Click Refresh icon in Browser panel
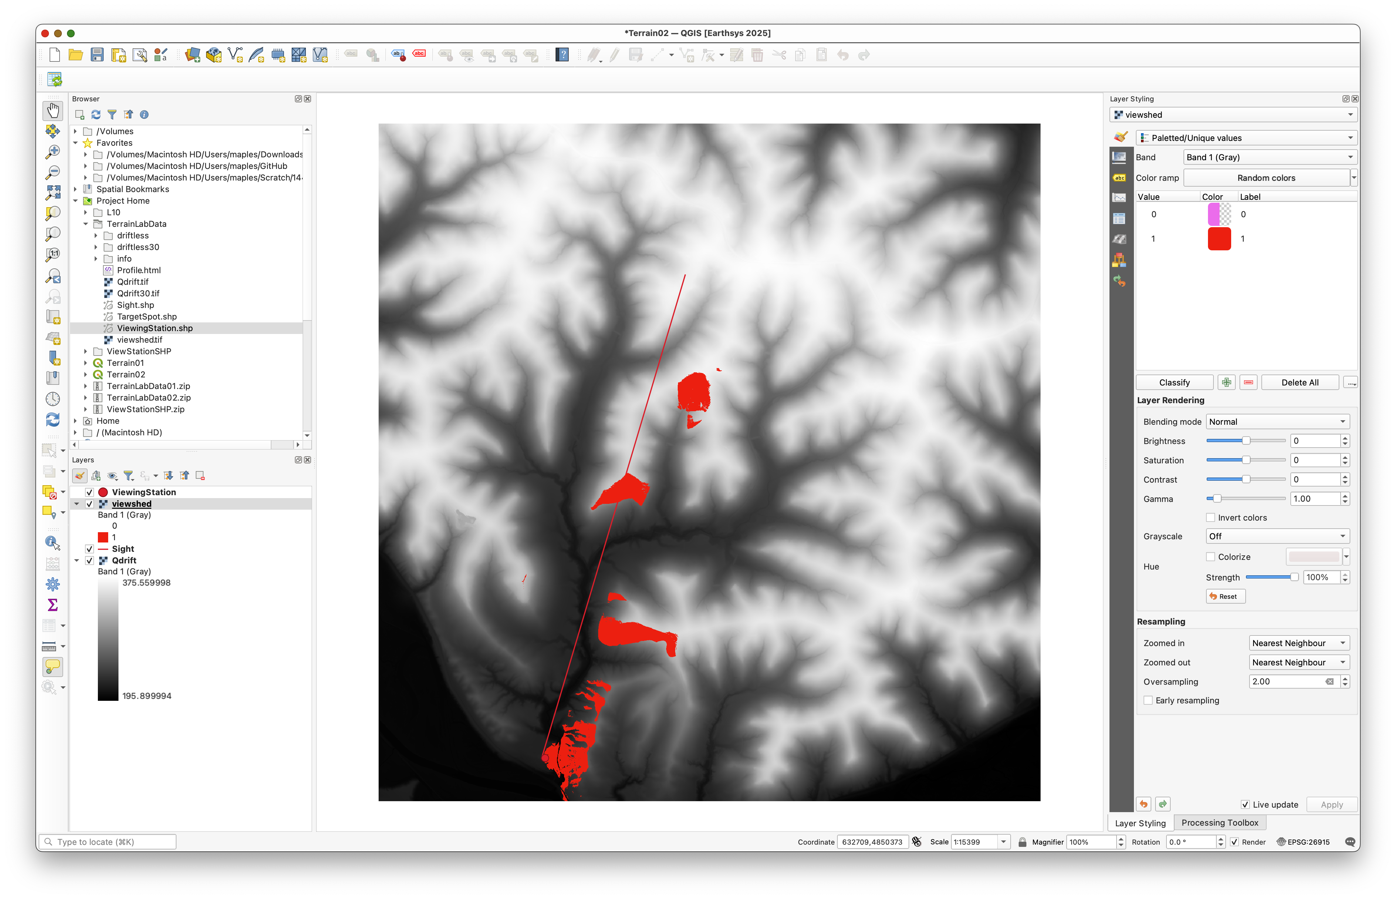Screen dimensions: 1396x899 [96, 115]
